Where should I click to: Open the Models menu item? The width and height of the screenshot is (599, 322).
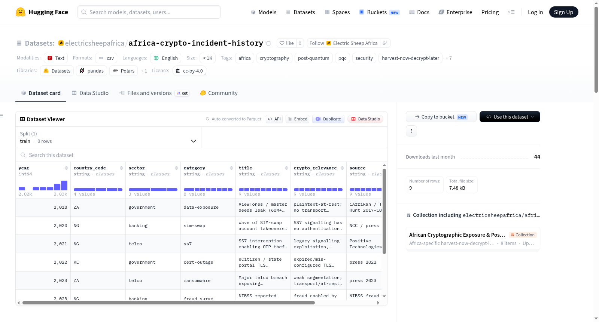tap(264, 12)
